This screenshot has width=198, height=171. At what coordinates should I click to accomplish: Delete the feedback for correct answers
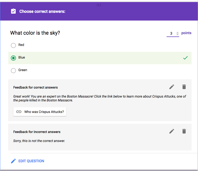(184, 87)
